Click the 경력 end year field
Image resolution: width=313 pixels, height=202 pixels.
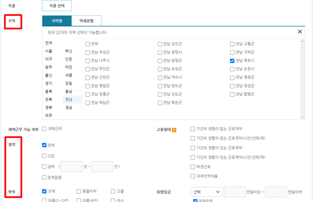[x=102, y=167]
